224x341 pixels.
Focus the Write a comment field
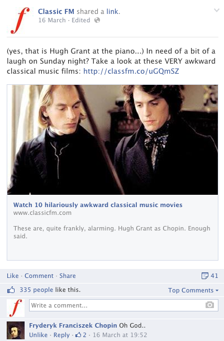(x=123, y=305)
